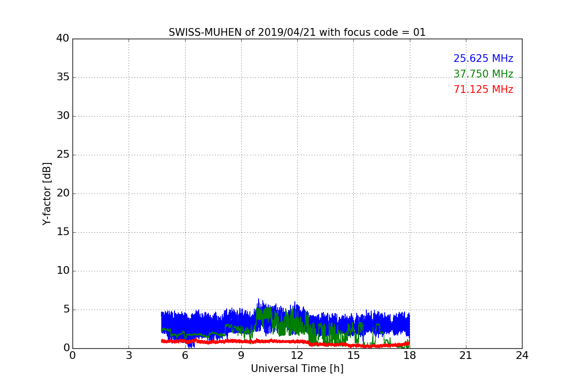Viewport: 580px width, 387px height.
Task: Click the x-axis tick label '9'
Action: tap(241, 356)
